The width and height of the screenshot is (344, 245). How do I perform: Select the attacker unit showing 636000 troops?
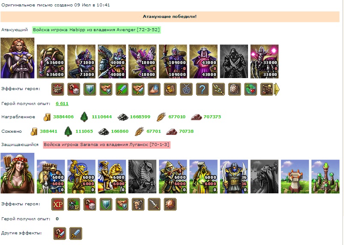51,61
